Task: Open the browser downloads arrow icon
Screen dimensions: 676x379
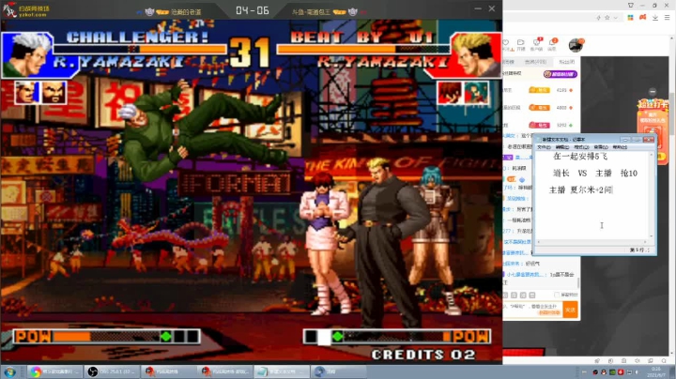Action: (x=655, y=18)
